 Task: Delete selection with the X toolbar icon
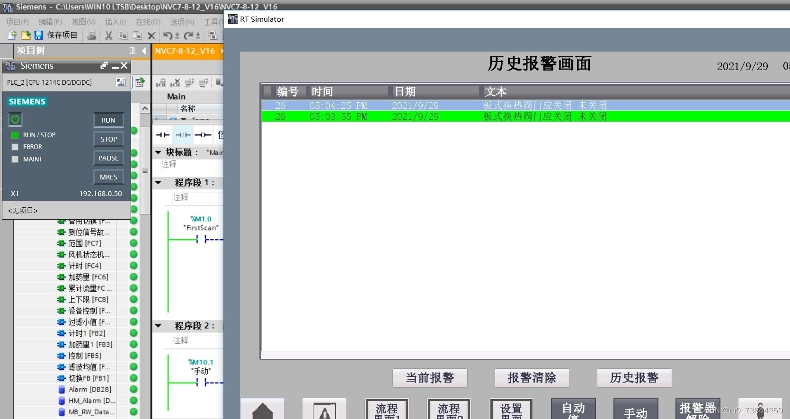(x=151, y=36)
